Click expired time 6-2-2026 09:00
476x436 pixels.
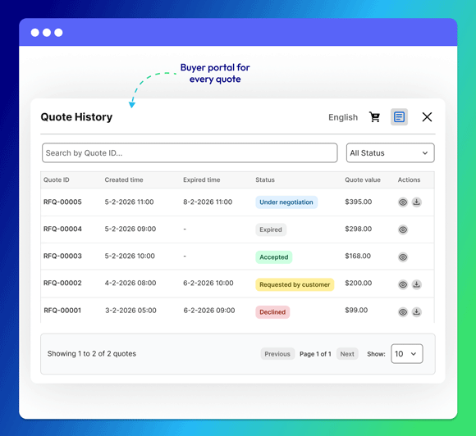[209, 311]
